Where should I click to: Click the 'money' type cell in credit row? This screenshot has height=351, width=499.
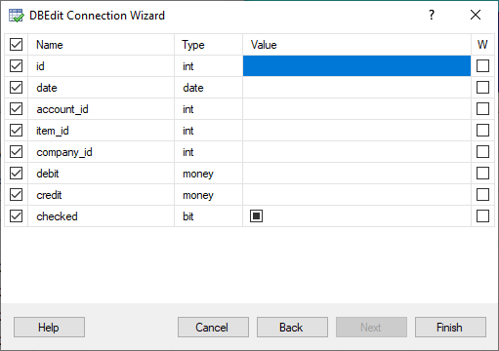tap(209, 195)
